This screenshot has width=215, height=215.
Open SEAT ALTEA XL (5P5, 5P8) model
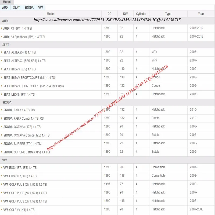pos(25,61)
